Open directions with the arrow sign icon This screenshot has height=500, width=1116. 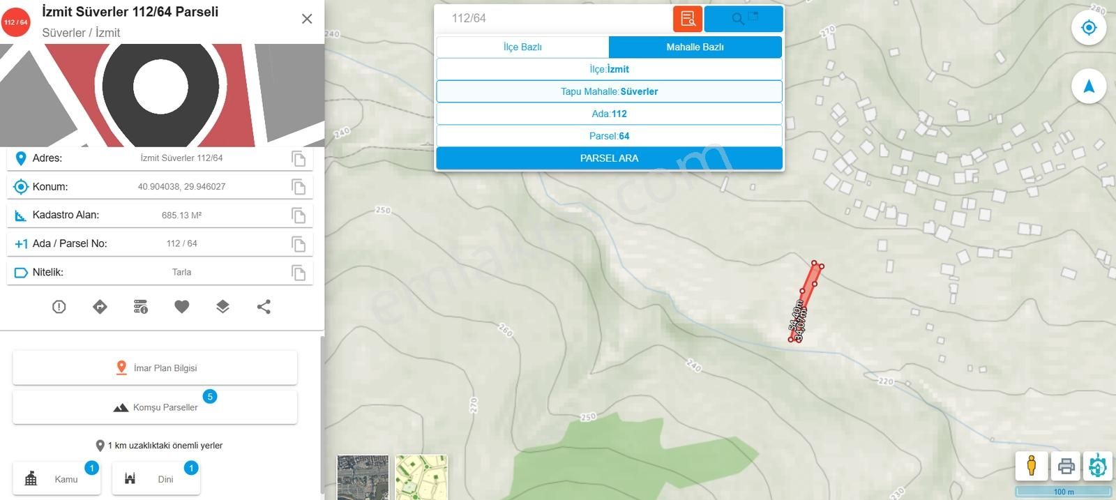pyautogui.click(x=100, y=307)
